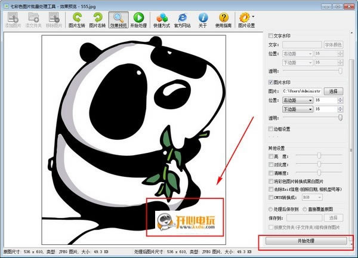Uncheck the 图片水印 image watermark checkbox
The image size is (358, 258).
tap(270, 82)
